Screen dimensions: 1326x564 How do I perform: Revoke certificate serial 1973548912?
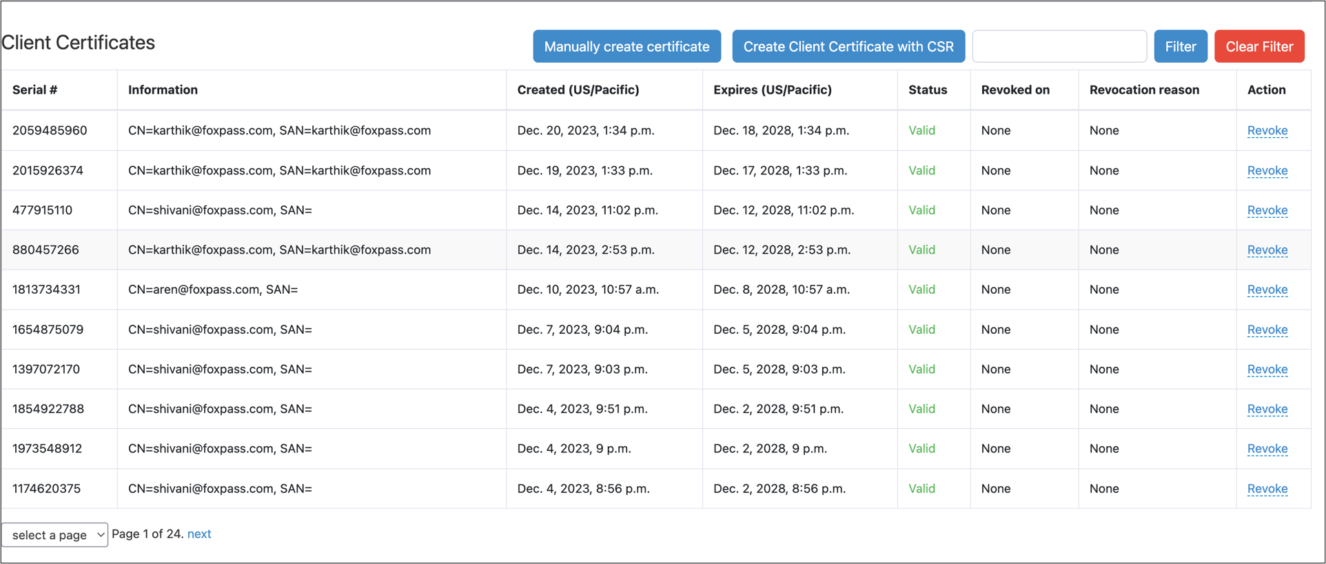[x=1267, y=448]
